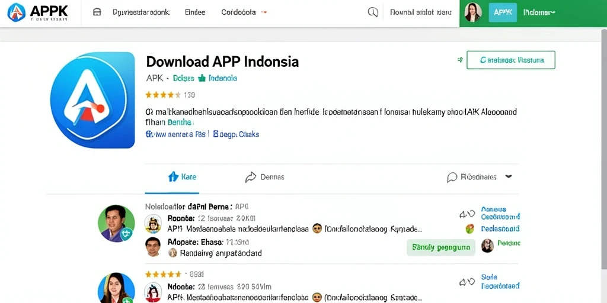Click the green outlined button at top right

point(511,60)
